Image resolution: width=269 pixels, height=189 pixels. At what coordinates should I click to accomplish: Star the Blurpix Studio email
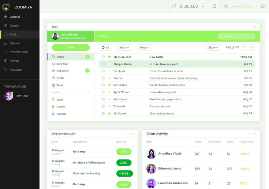109,64
